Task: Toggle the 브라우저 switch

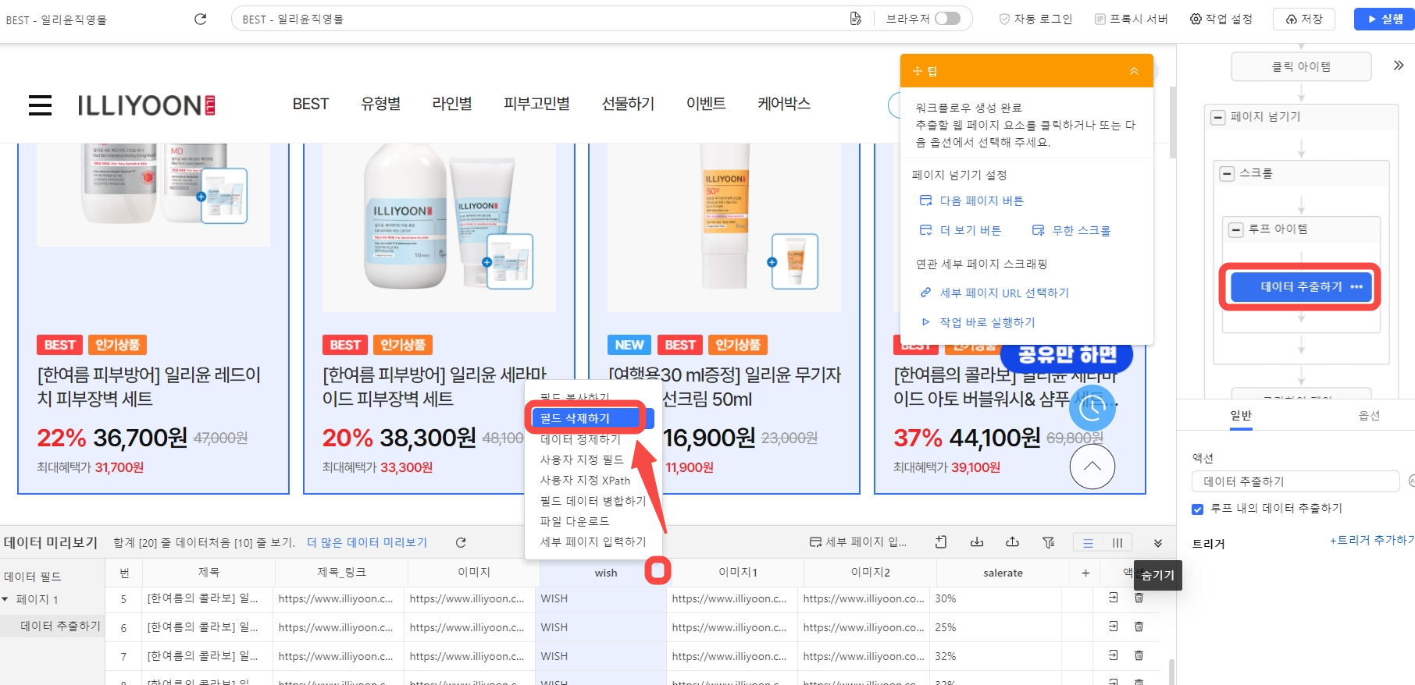Action: click(x=947, y=19)
